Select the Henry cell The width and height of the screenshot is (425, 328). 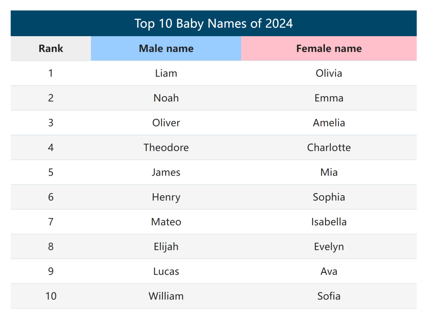tap(166, 197)
